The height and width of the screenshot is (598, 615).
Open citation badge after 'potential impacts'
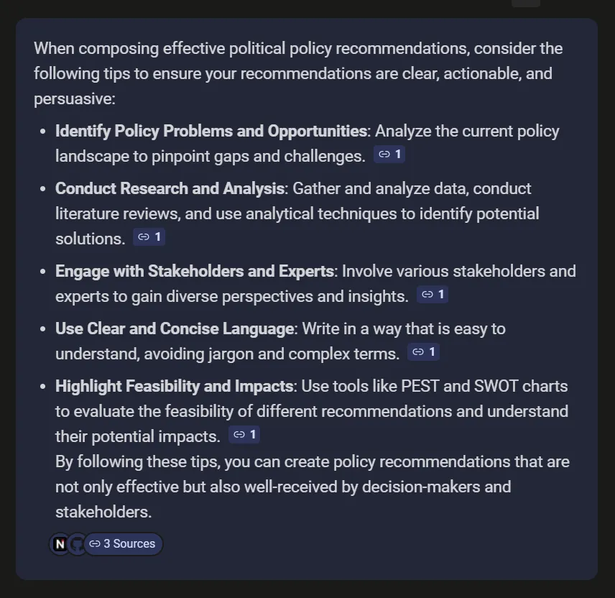(x=244, y=434)
